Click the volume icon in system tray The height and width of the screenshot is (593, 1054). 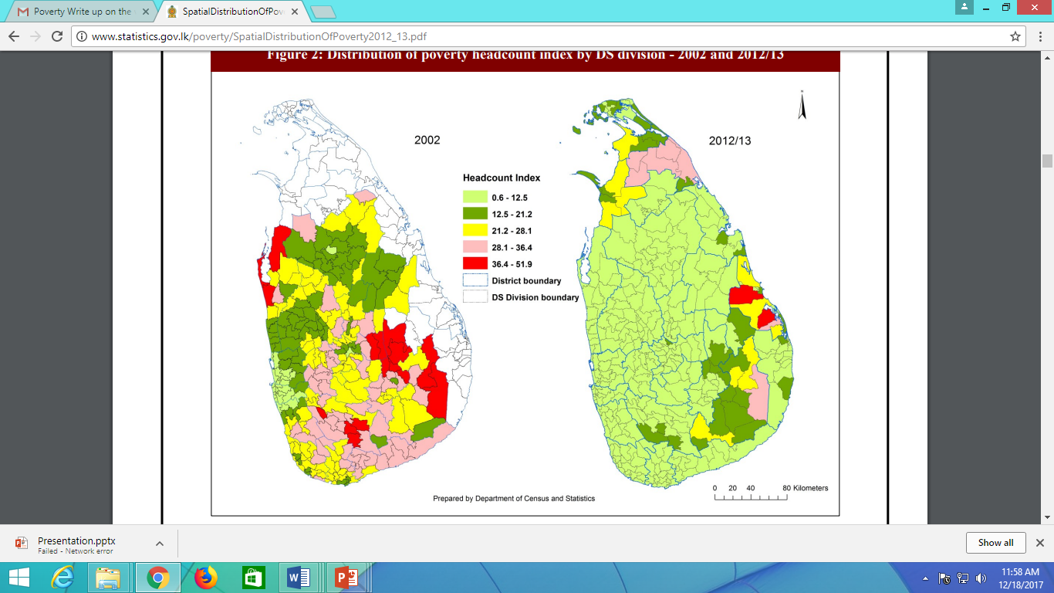click(x=981, y=578)
